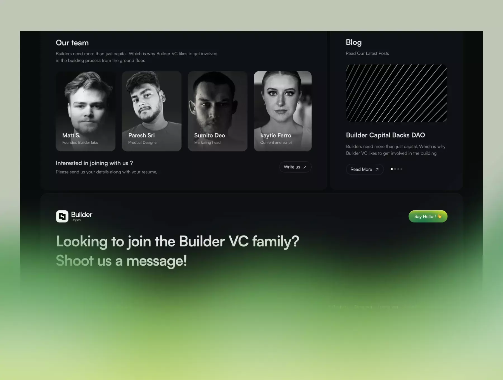Select Sumito Deo Marketing head card

pos(217,111)
